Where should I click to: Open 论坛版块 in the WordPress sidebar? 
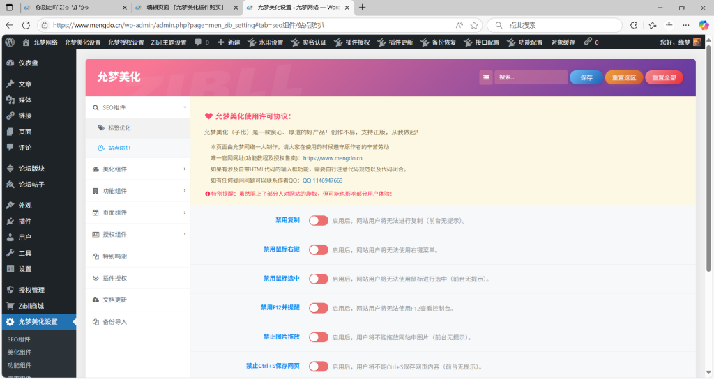tap(39, 169)
